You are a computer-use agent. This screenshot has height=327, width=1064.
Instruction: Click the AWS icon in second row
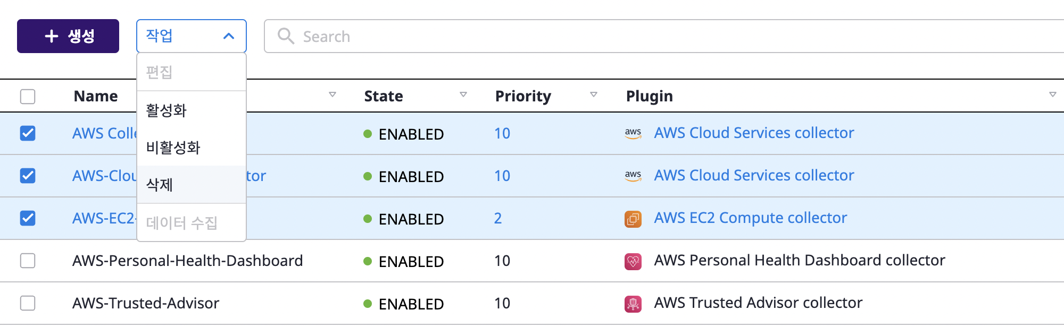(x=633, y=176)
